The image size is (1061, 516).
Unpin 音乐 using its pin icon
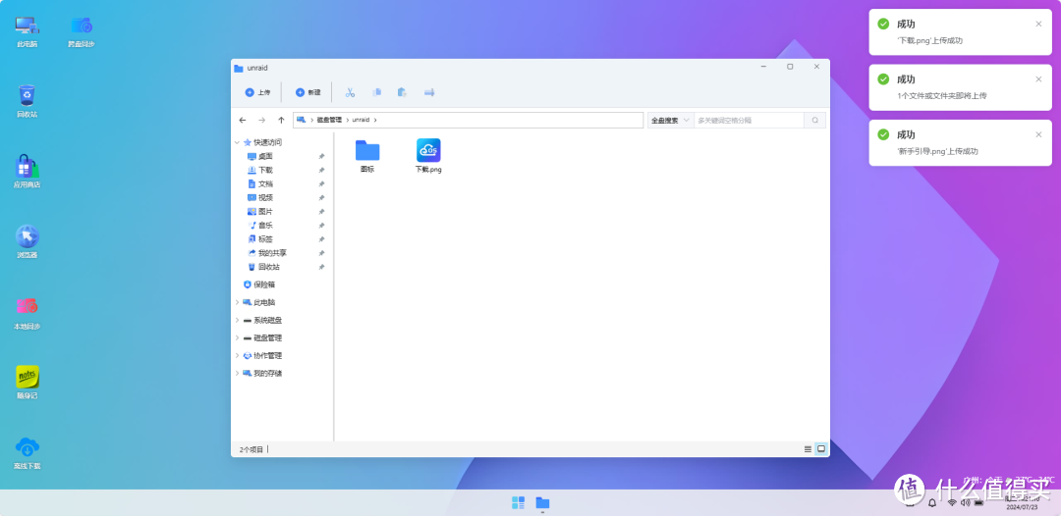[321, 226]
